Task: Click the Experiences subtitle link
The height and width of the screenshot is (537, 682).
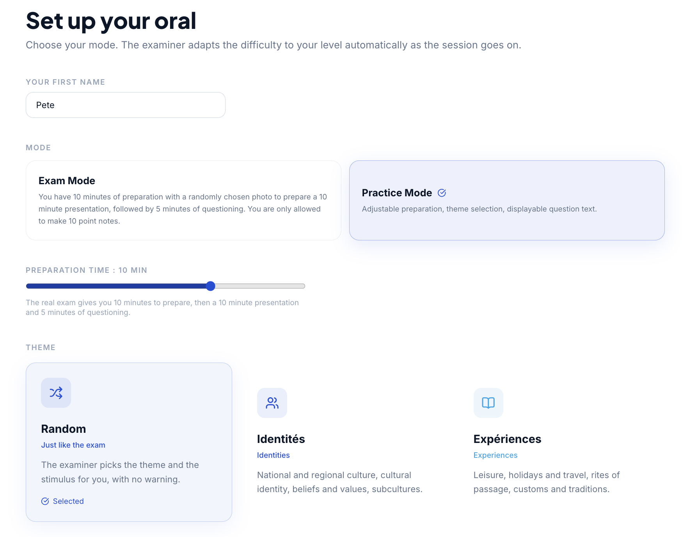Action: (495, 455)
